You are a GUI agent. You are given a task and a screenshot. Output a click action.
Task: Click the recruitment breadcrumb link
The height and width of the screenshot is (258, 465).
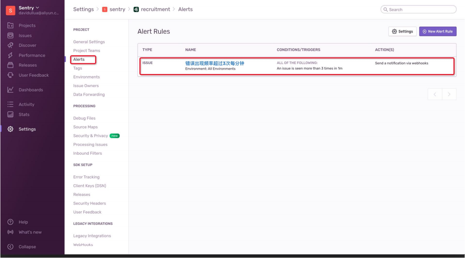pos(155,9)
